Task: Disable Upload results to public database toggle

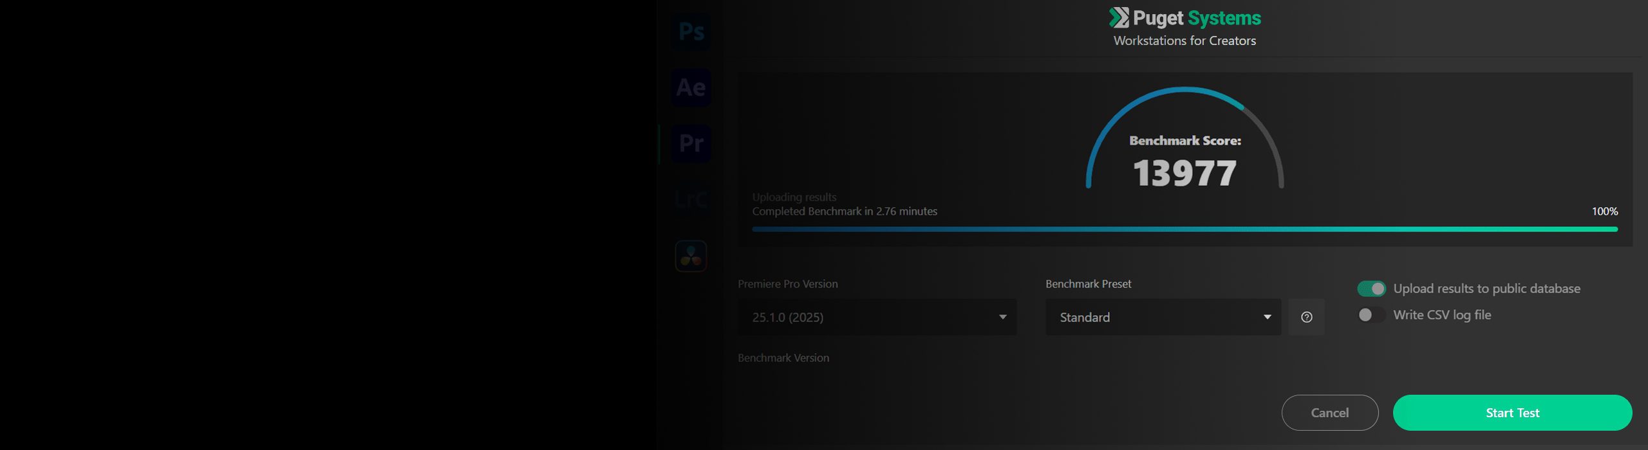Action: coord(1371,289)
